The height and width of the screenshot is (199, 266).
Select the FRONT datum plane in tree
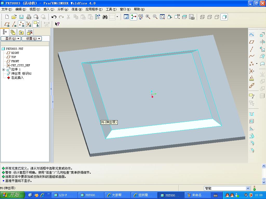tap(15, 61)
